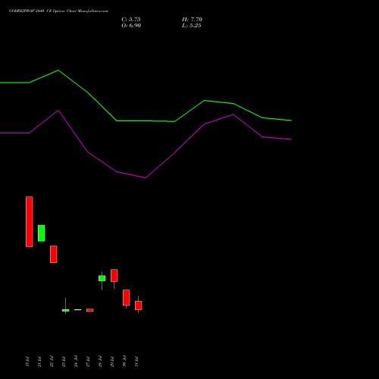Image resolution: width=379 pixels, height=379 pixels.
Task: Select the small red candle above 27 Jul
Action: click(90, 310)
